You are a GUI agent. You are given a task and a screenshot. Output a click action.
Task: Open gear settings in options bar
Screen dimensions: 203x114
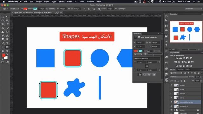click(x=99, y=9)
